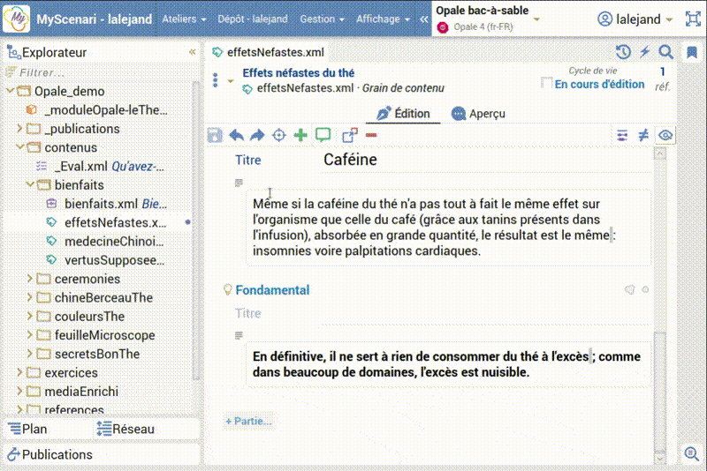Click the redo arrow in editor toolbar
The height and width of the screenshot is (471, 707).
point(257,135)
